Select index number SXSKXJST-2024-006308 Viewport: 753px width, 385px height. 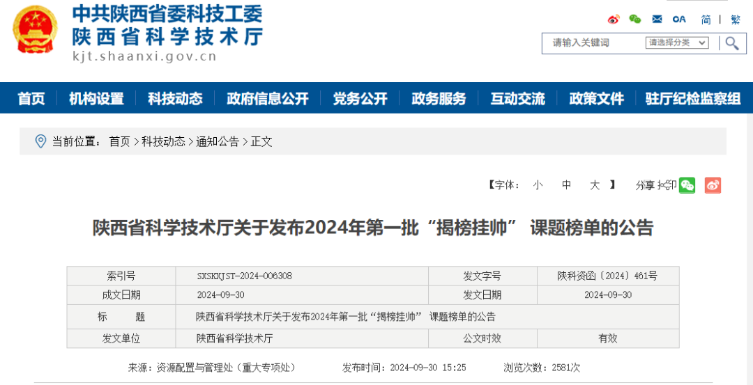coord(245,276)
